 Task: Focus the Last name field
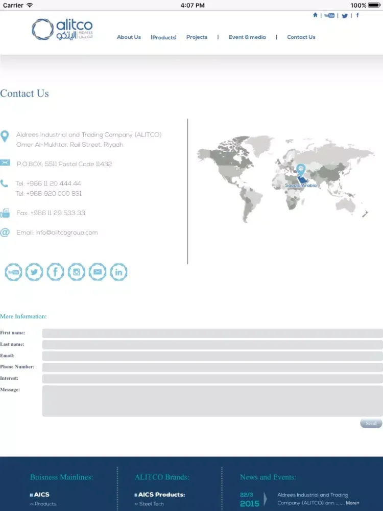tap(212, 344)
